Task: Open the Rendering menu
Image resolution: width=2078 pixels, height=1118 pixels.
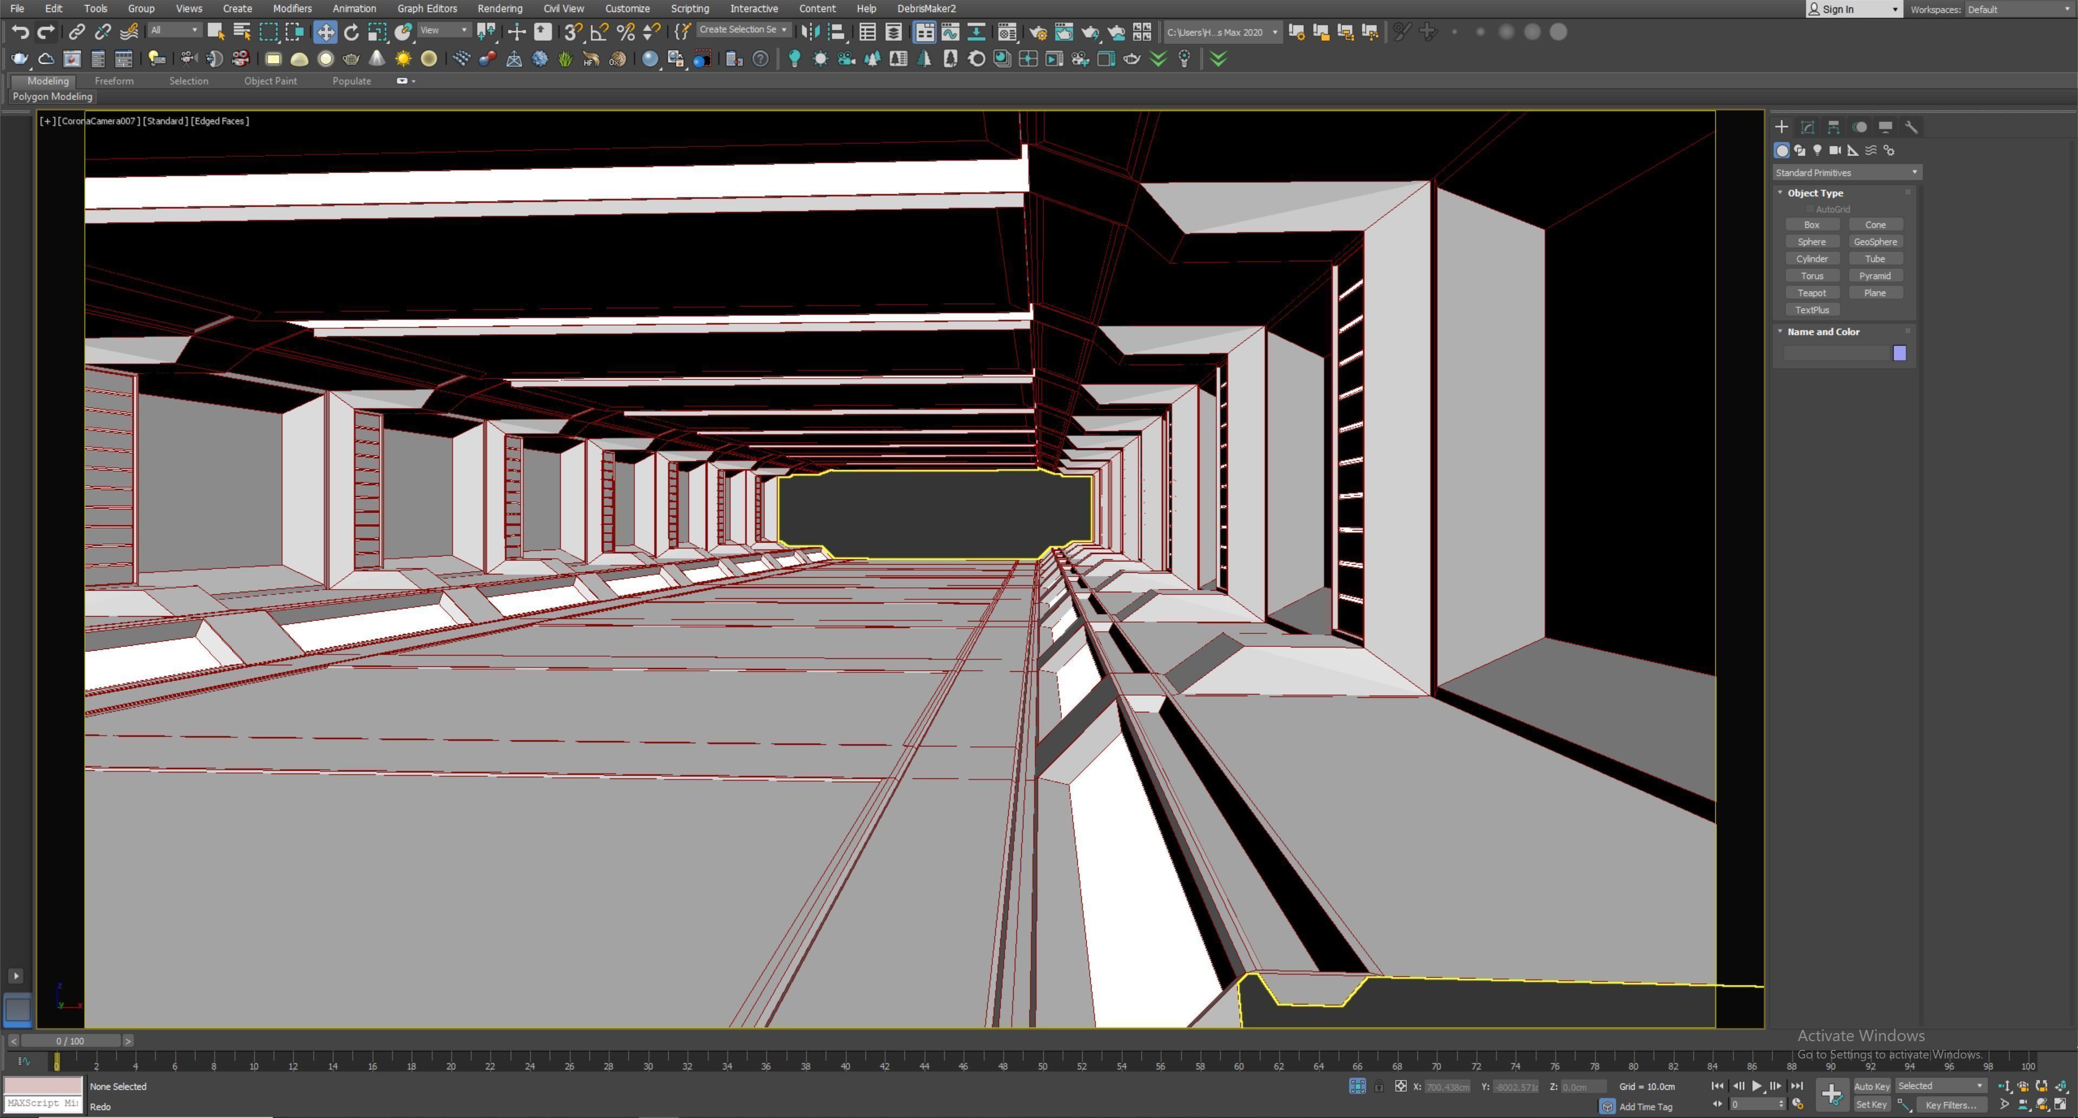Action: tap(499, 9)
